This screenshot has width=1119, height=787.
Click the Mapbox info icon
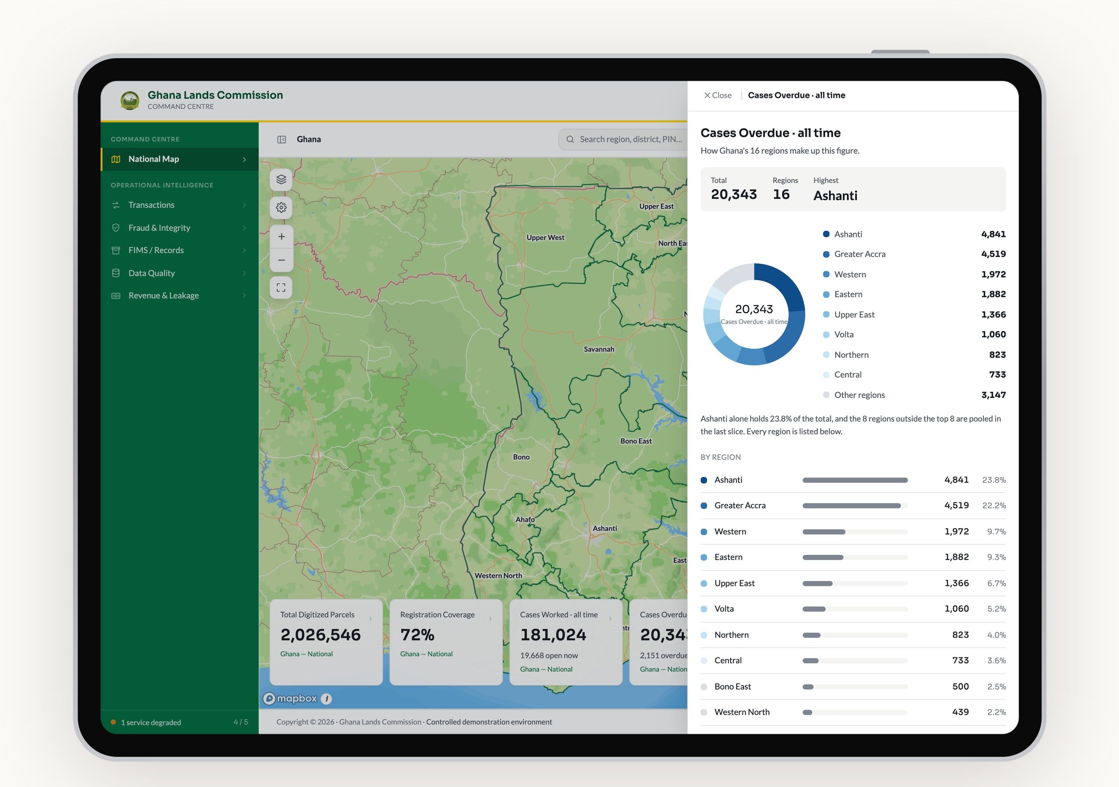(327, 699)
